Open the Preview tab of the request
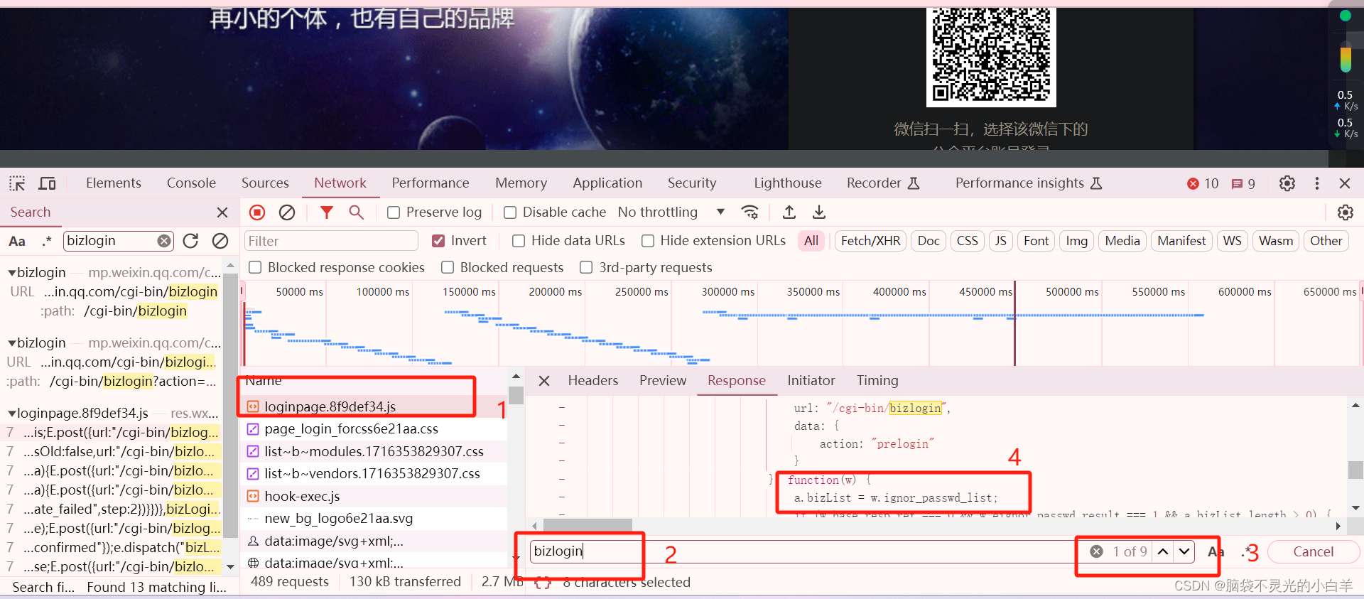This screenshot has height=599, width=1364. point(663,381)
